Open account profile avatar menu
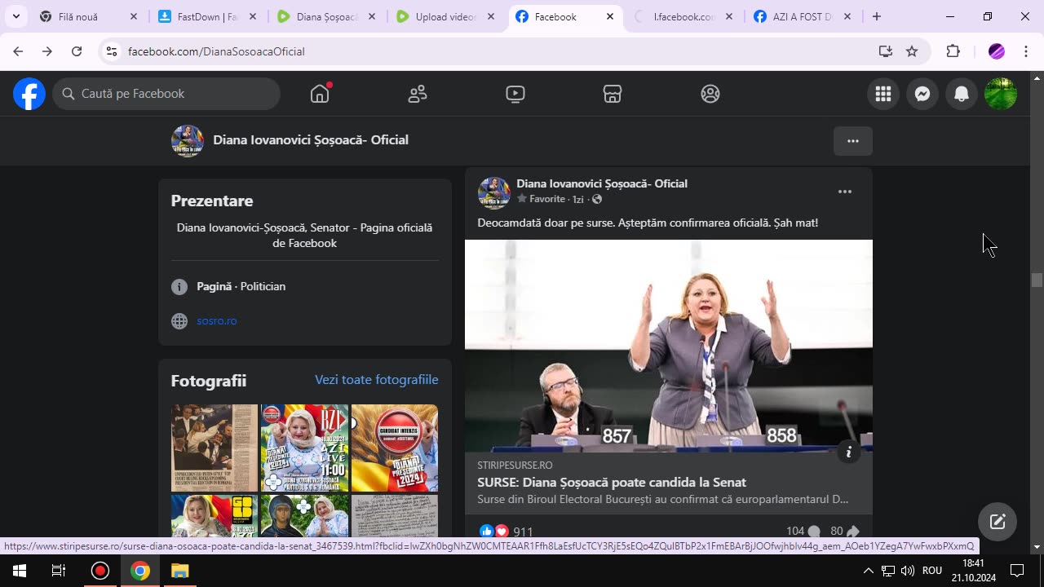This screenshot has width=1044, height=587. pos(1001,94)
